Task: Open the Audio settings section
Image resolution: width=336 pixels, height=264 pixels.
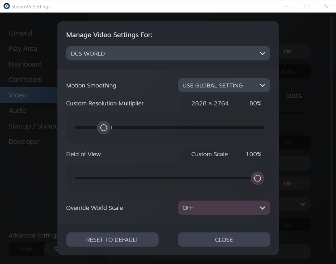Action: (17, 110)
